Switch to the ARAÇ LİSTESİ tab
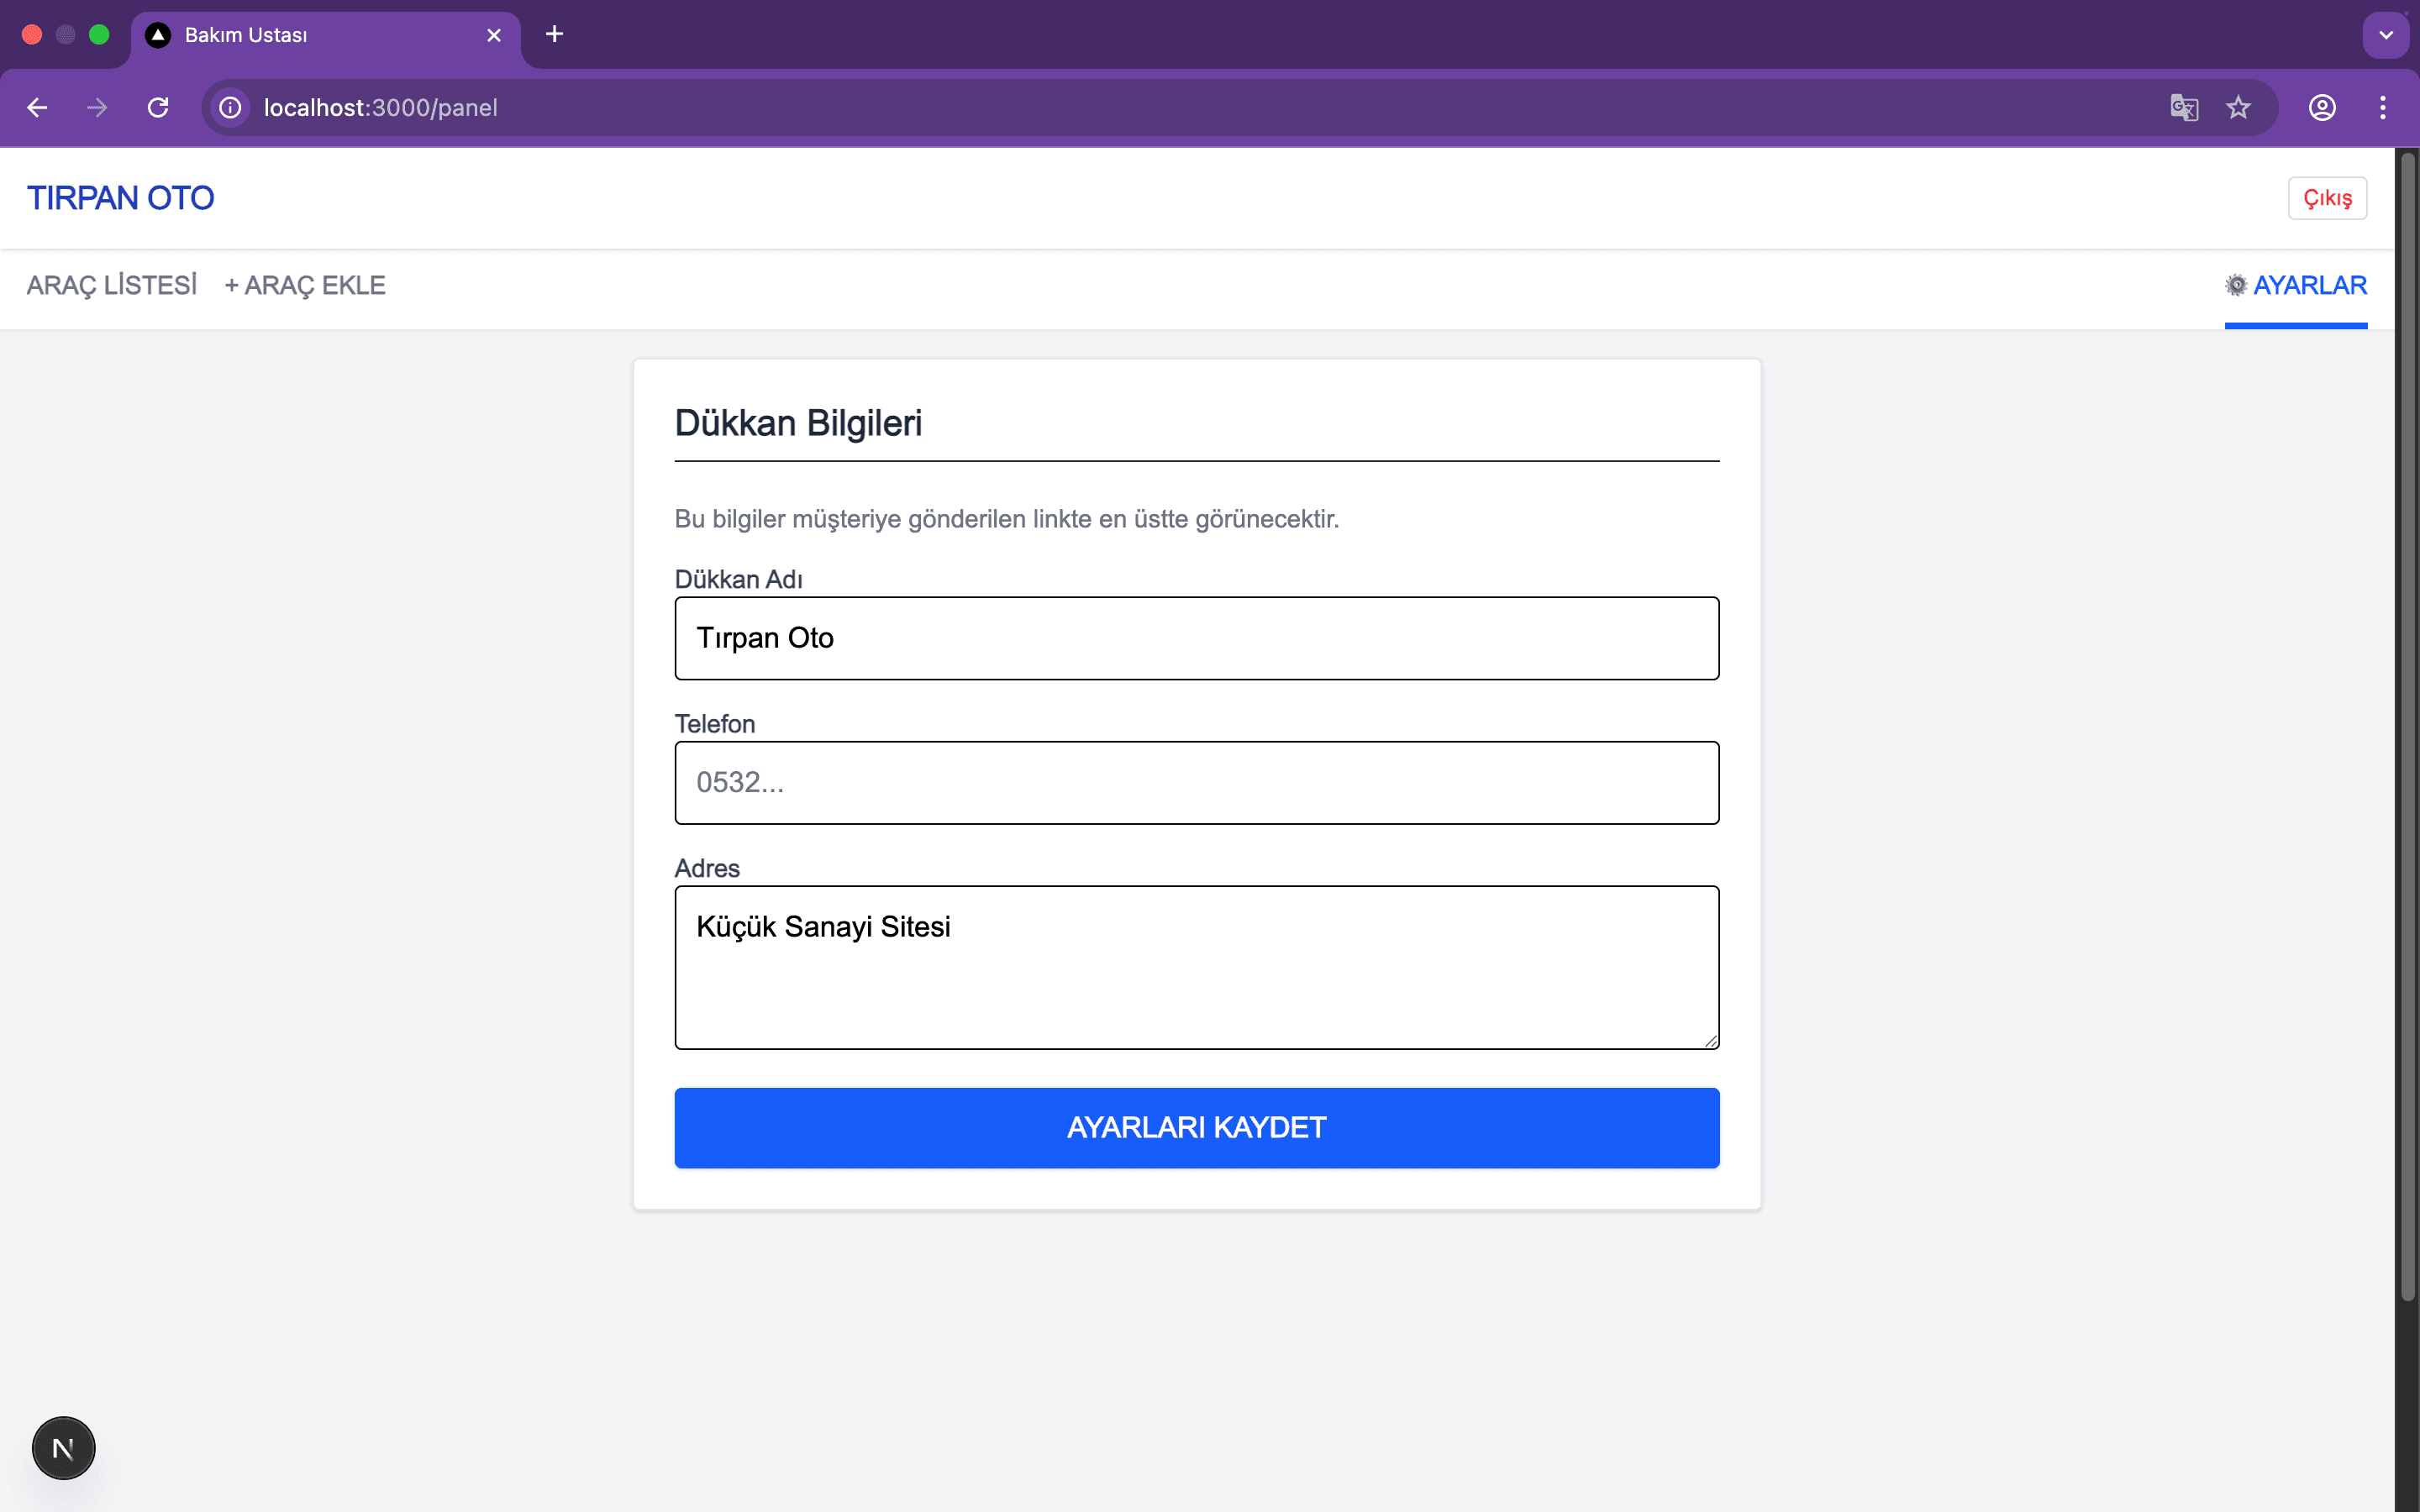The image size is (2420, 1512). [x=112, y=286]
